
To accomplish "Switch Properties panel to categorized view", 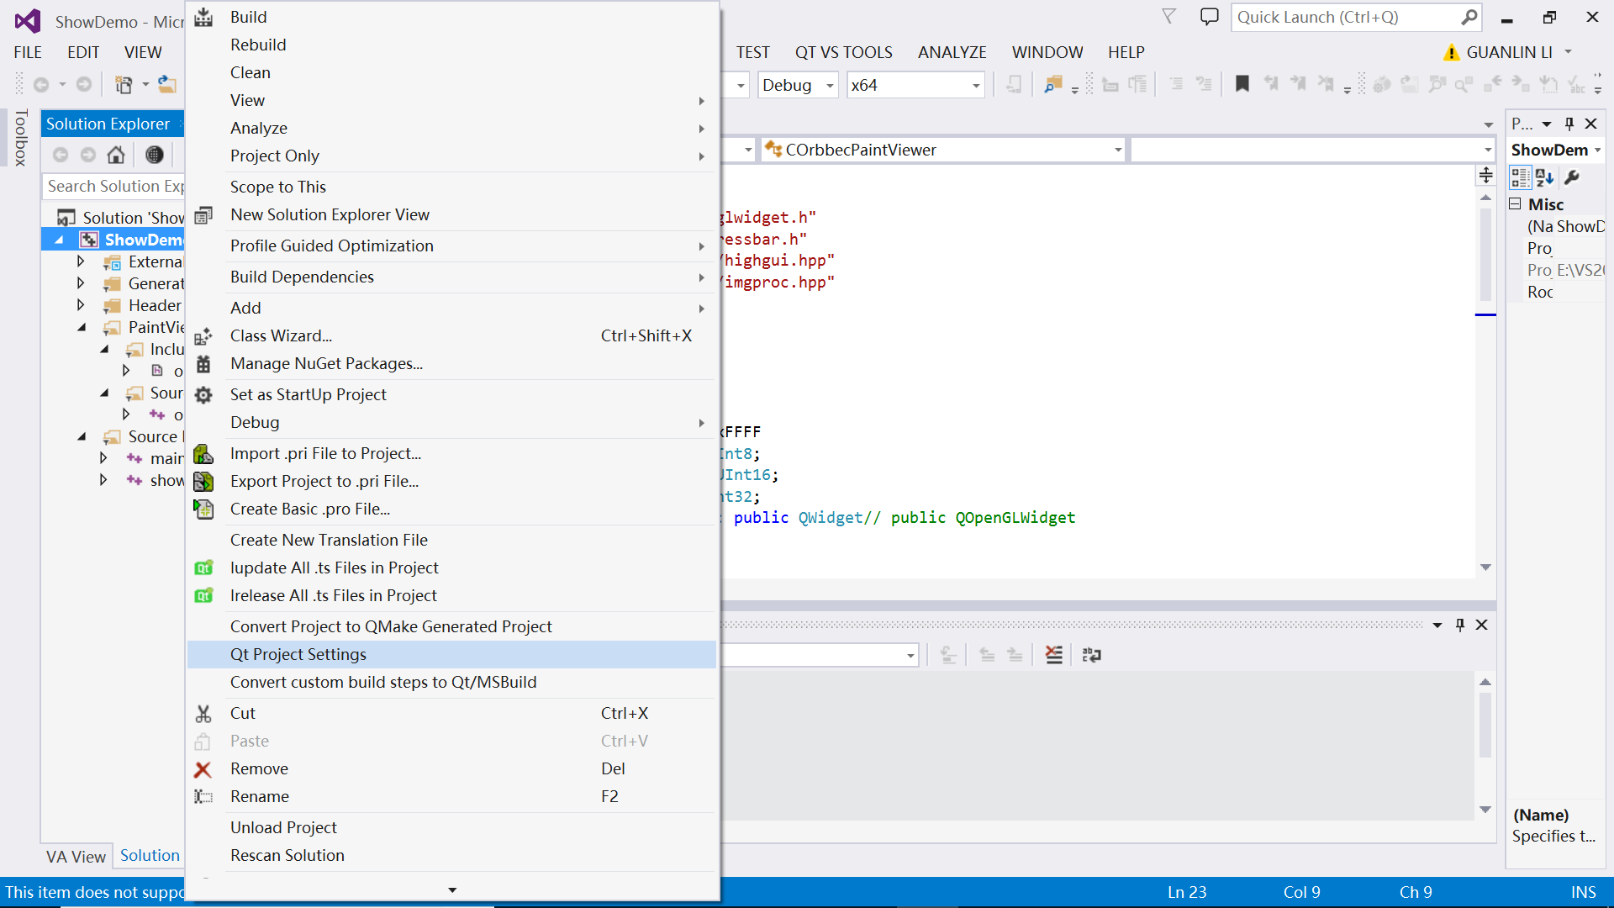I will pos(1520,178).
